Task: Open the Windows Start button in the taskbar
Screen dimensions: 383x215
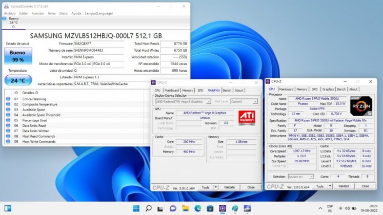Action: pyautogui.click(x=136, y=208)
